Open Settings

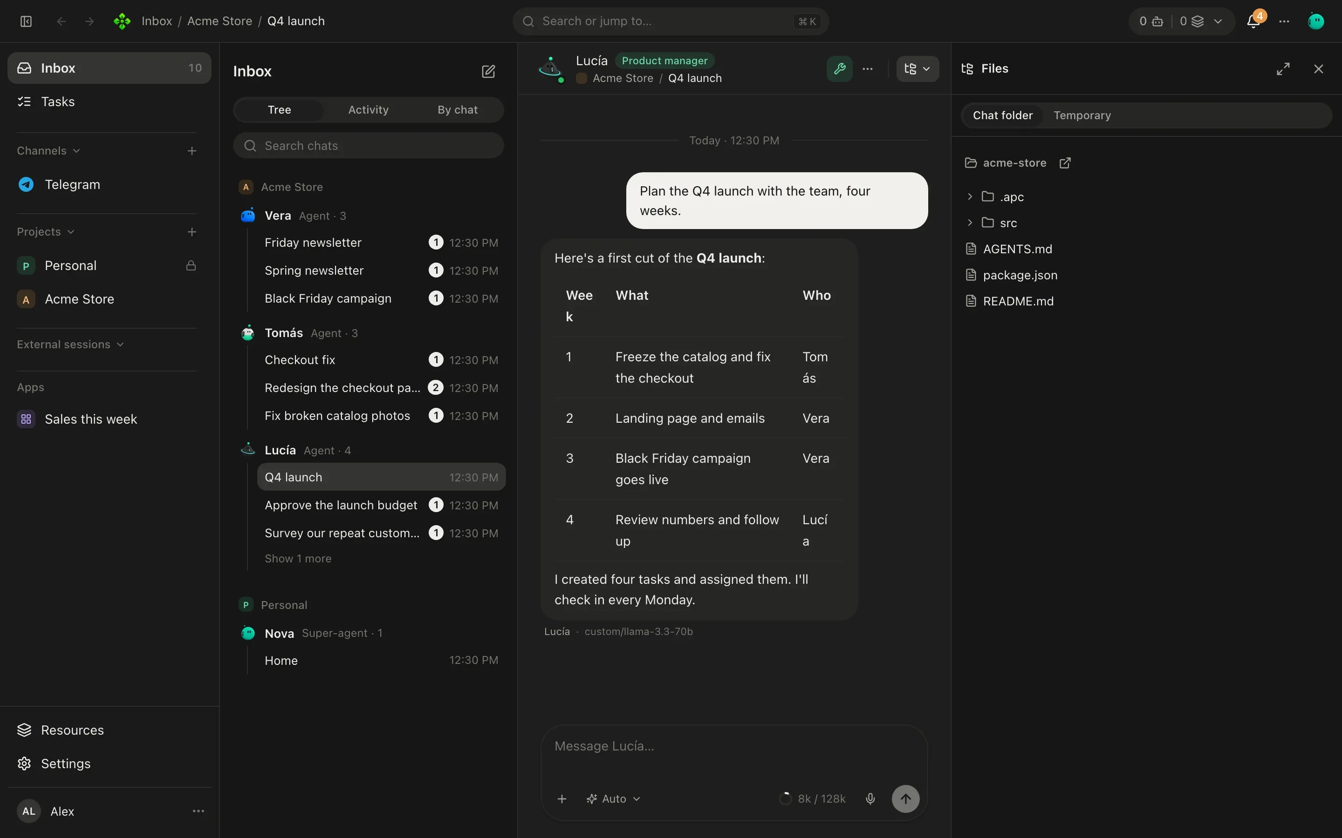pyautogui.click(x=109, y=763)
